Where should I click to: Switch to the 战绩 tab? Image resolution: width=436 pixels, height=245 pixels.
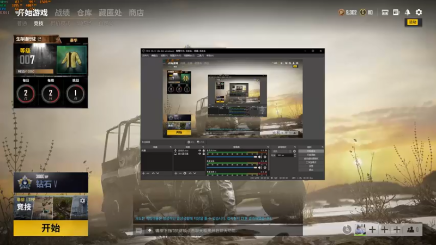(x=62, y=13)
